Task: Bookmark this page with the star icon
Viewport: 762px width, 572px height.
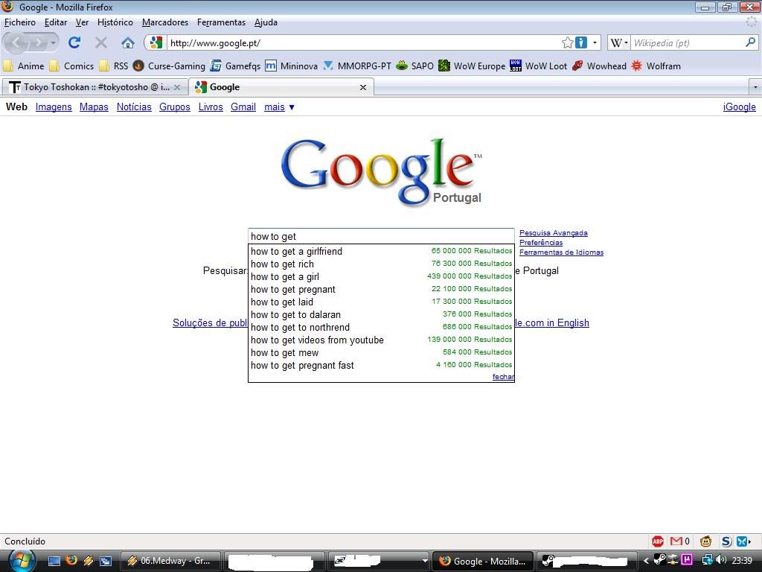Action: (567, 42)
